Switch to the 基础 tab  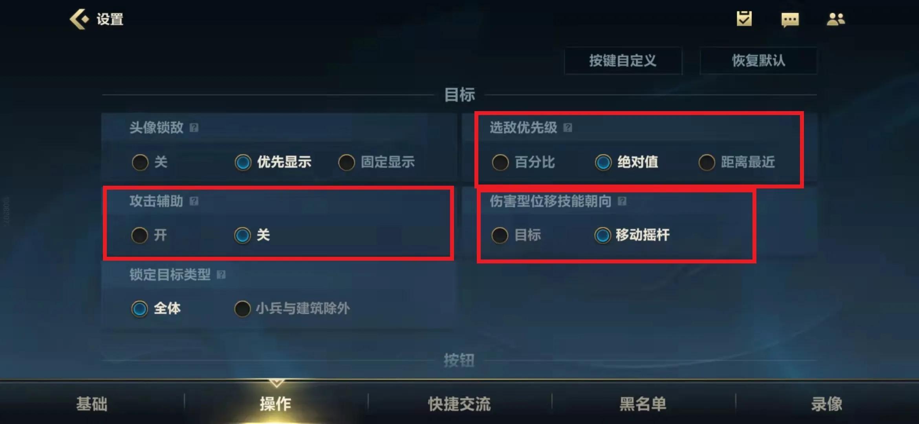coord(92,404)
